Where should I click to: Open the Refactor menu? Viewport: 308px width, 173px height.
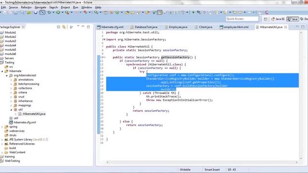26,7
